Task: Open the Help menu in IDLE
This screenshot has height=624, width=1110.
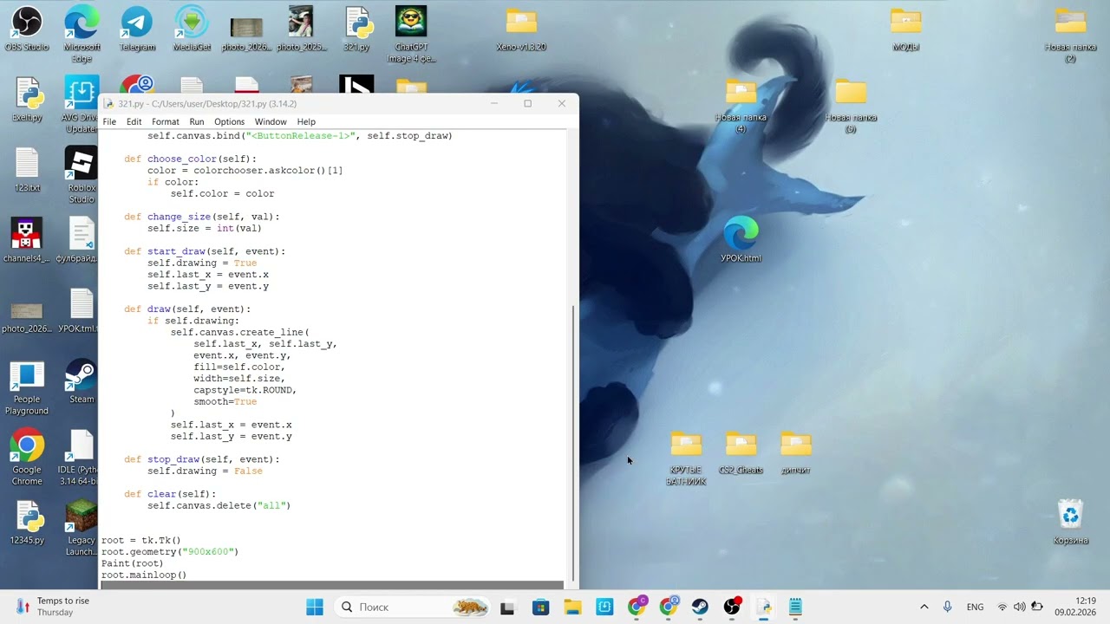Action: click(306, 122)
